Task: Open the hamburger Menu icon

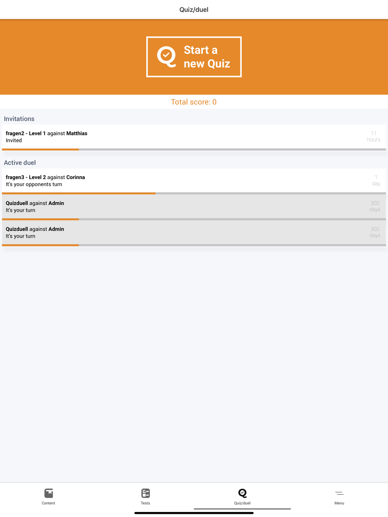Action: click(x=339, y=493)
